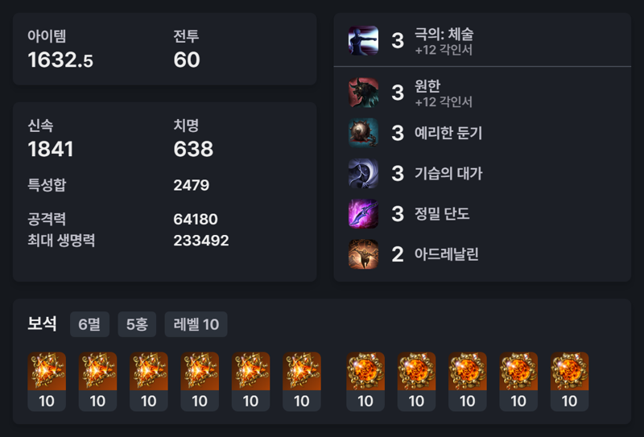This screenshot has width=644, height=437.
Task: Click the 아드레날린 engraving icon
Action: pyautogui.click(x=364, y=254)
